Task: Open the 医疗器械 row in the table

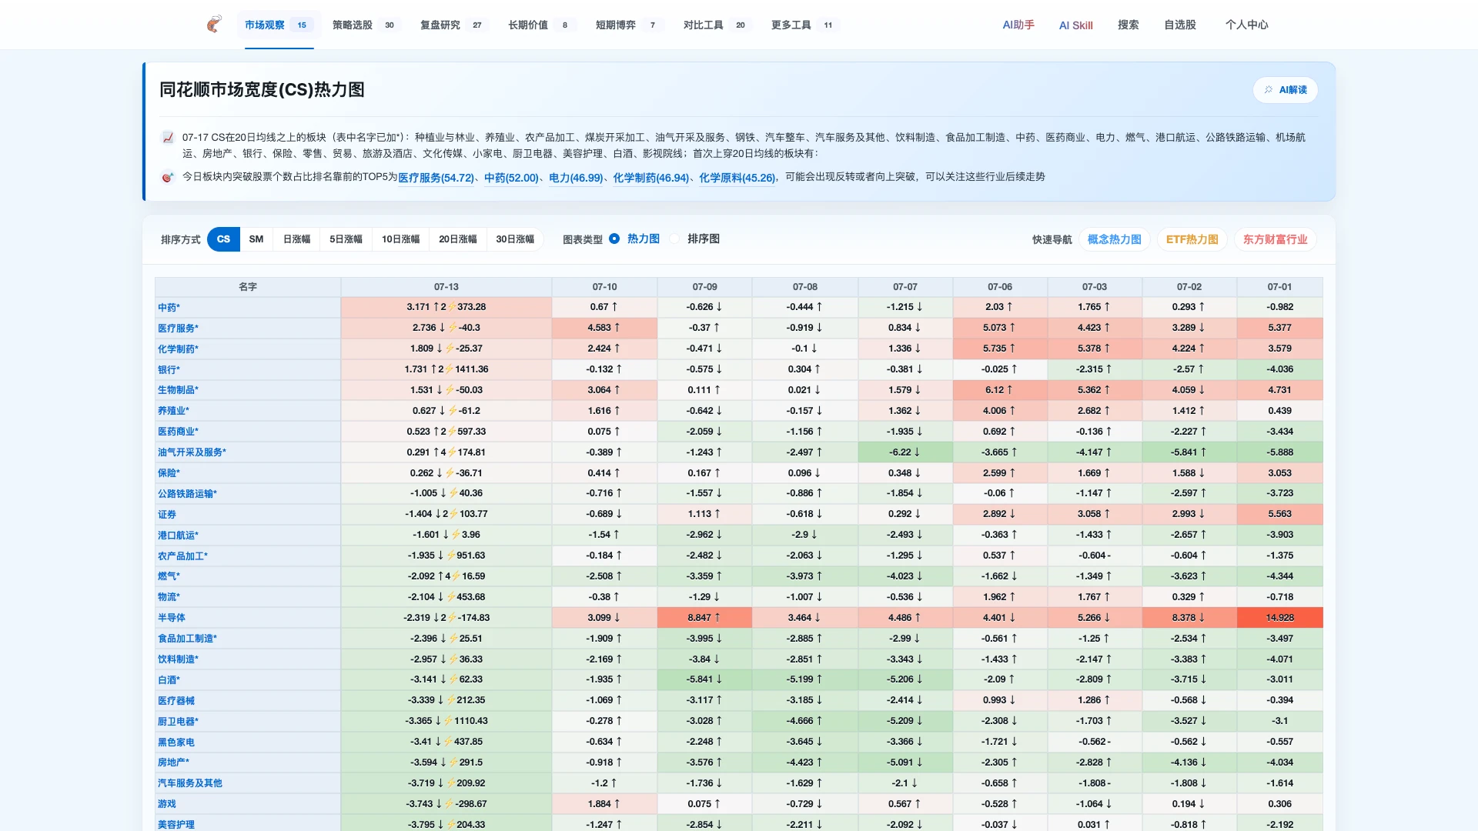Action: (x=176, y=701)
